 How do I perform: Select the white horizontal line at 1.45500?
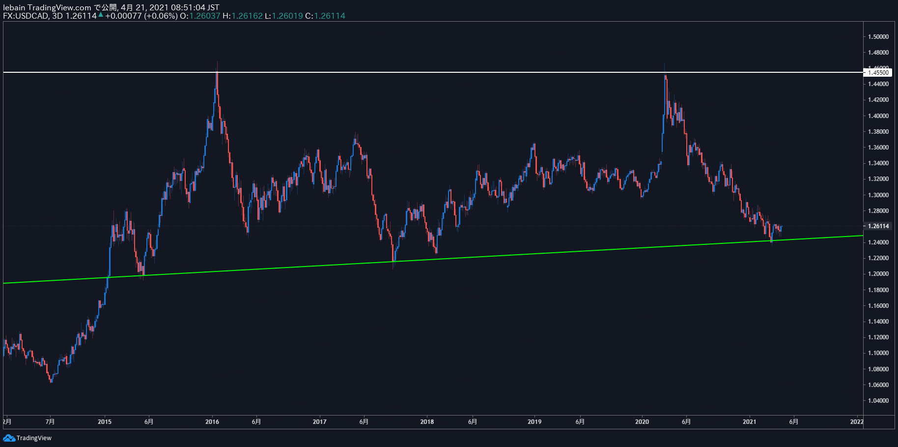coord(432,72)
